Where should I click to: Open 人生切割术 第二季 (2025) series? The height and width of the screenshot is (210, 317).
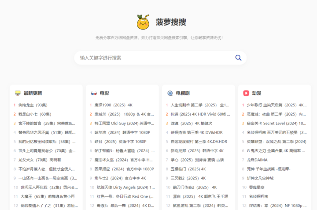pos(200,105)
